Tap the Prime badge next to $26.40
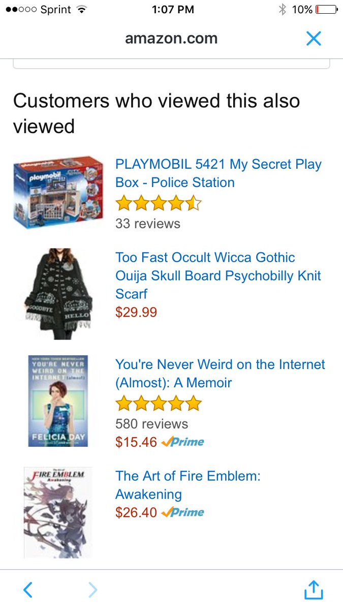This screenshot has height=610, width=343. 182,512
